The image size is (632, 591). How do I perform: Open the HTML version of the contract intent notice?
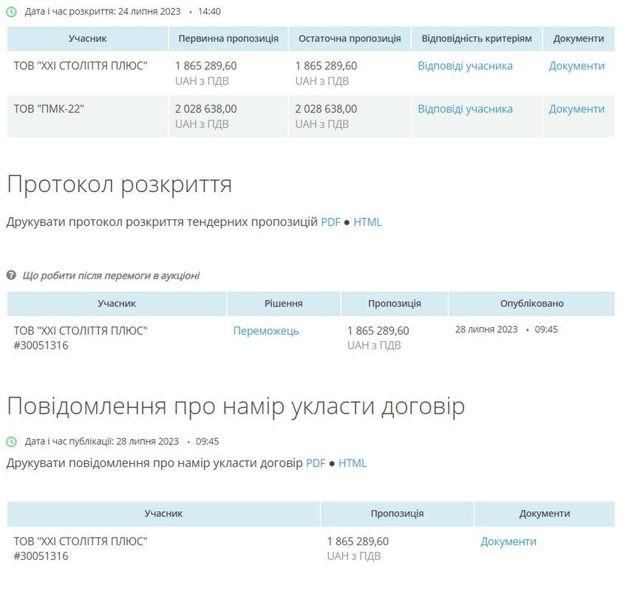point(353,463)
